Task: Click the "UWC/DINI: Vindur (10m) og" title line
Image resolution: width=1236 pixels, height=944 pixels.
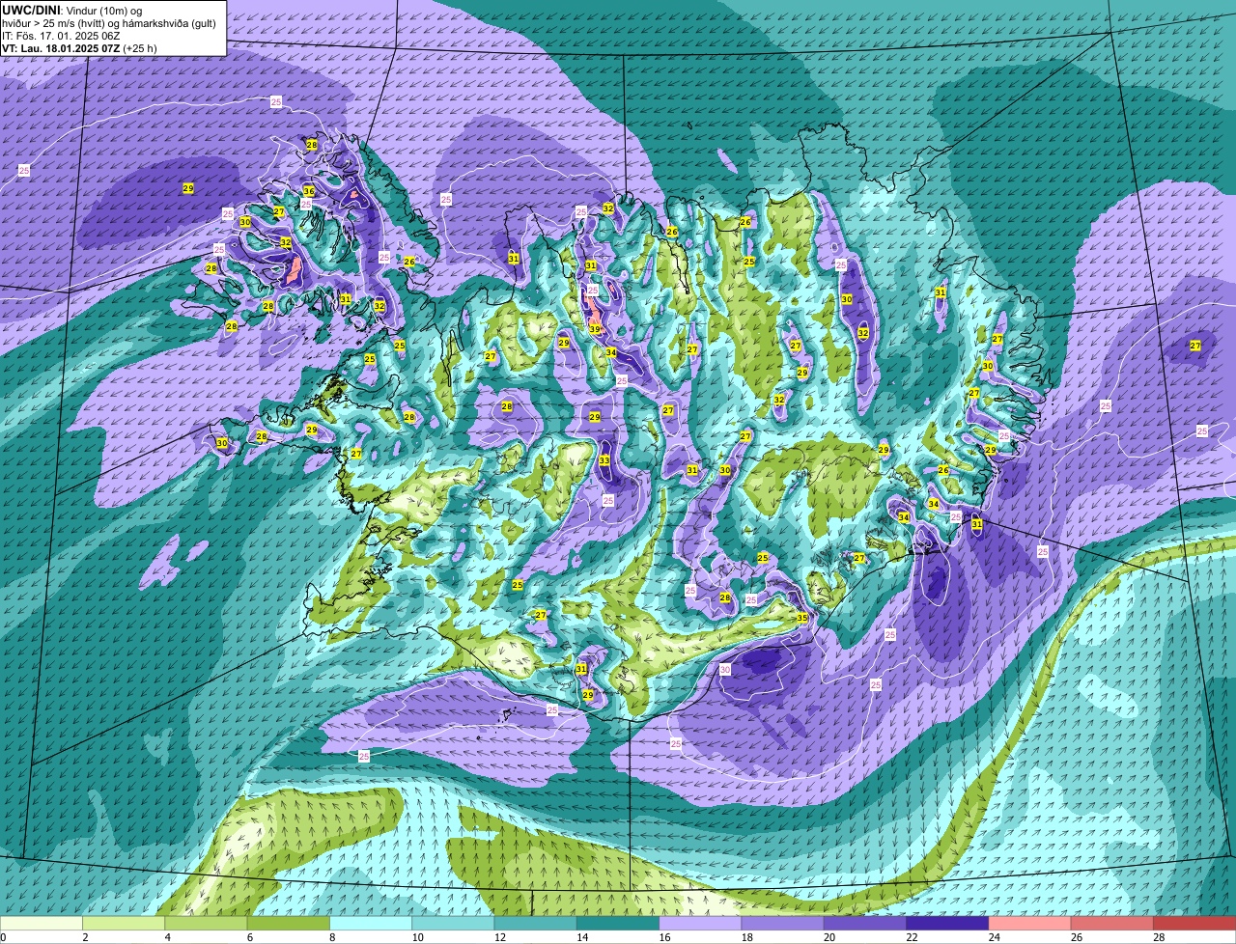Action: point(72,10)
